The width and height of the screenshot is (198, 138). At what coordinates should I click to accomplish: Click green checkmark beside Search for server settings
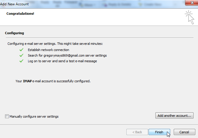pyautogui.click(x=21, y=55)
